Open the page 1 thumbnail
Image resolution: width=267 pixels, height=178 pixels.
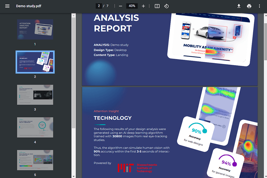pyautogui.click(x=35, y=29)
